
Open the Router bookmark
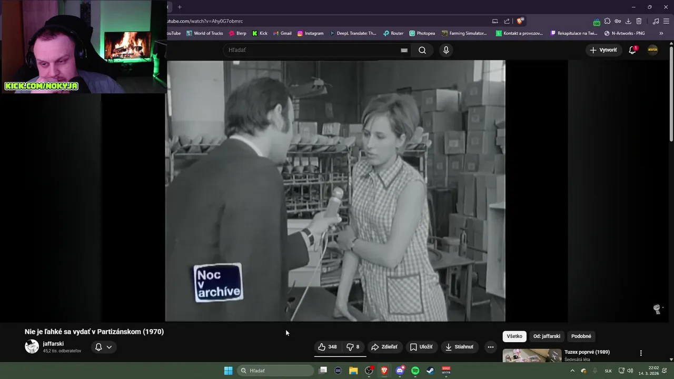coord(393,33)
